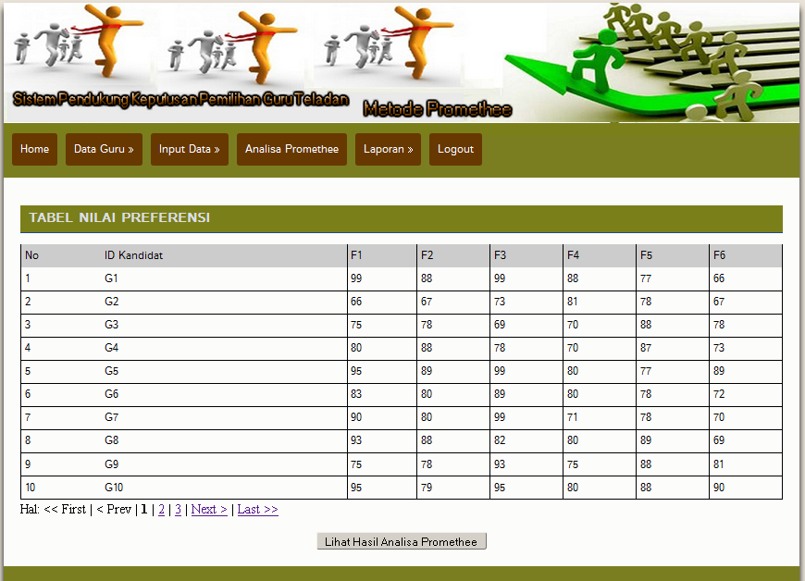Open Analisa Promethee page
The height and width of the screenshot is (581, 805).
(291, 149)
